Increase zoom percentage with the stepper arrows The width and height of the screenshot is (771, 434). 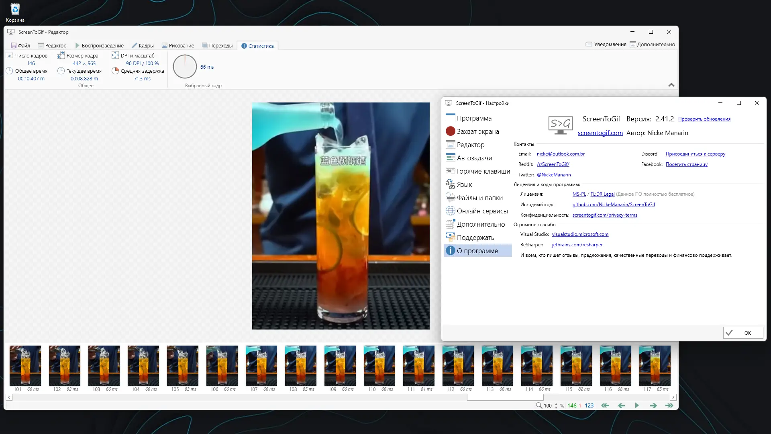point(557,405)
